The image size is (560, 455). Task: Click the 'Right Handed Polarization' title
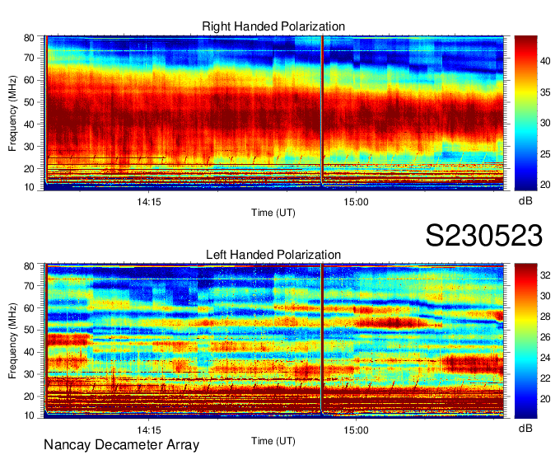(273, 26)
